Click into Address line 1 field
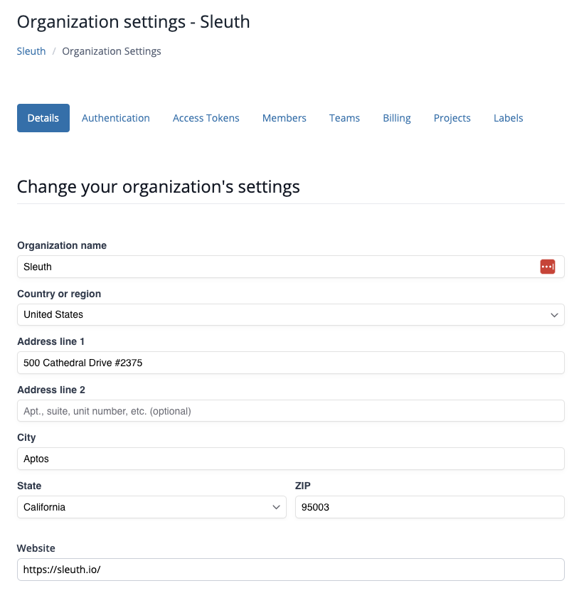The image size is (579, 598). (x=290, y=363)
